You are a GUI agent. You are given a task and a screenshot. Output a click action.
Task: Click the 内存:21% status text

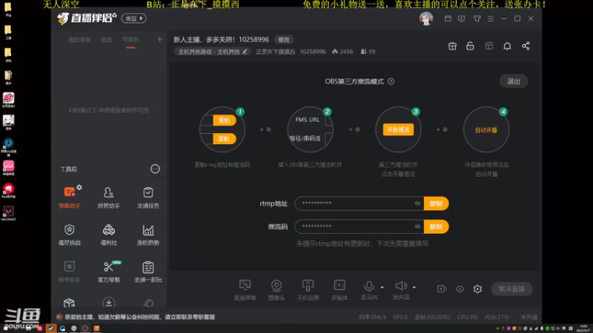pos(497,317)
